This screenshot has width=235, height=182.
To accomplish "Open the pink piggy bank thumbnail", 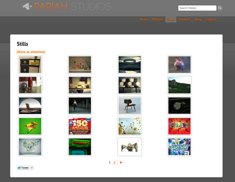I will (179, 64).
